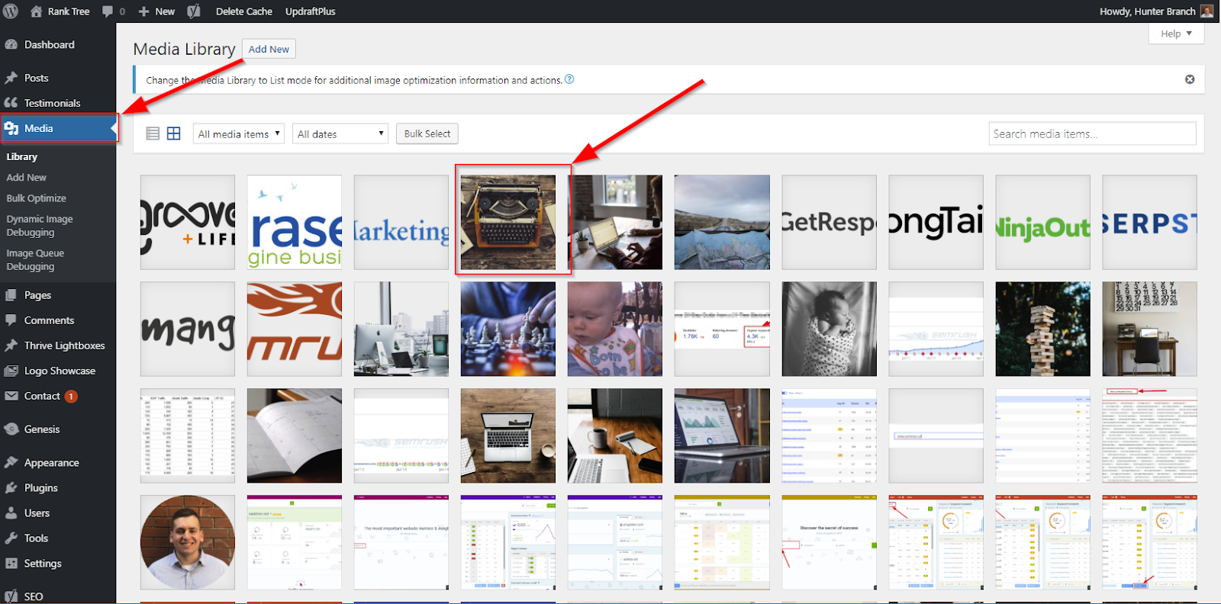The width and height of the screenshot is (1221, 604).
Task: Open Image Queue Debugging submenu item
Action: [x=35, y=260]
